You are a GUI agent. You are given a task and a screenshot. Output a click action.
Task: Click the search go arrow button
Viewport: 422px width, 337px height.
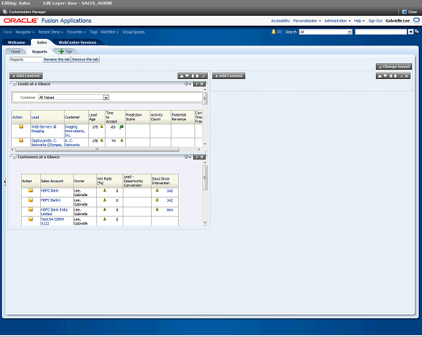point(410,32)
